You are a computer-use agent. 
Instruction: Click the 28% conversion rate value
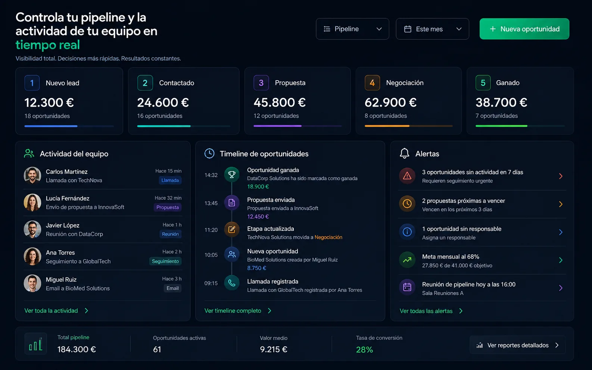(x=364, y=349)
